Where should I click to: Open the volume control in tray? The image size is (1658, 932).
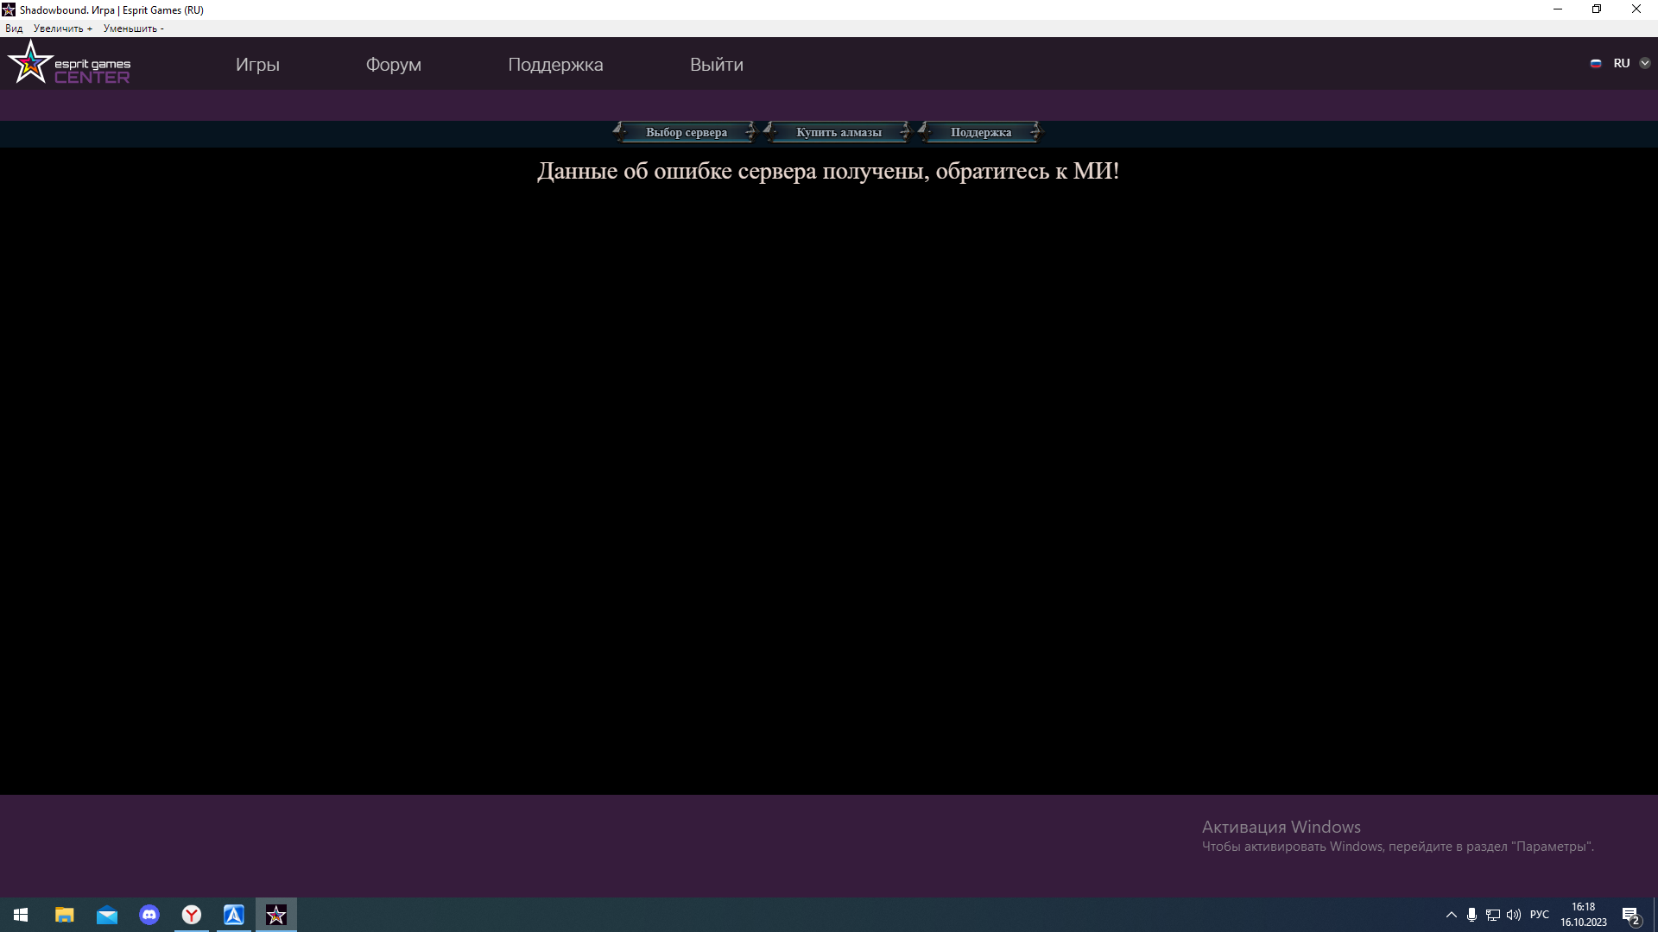pos(1513,915)
